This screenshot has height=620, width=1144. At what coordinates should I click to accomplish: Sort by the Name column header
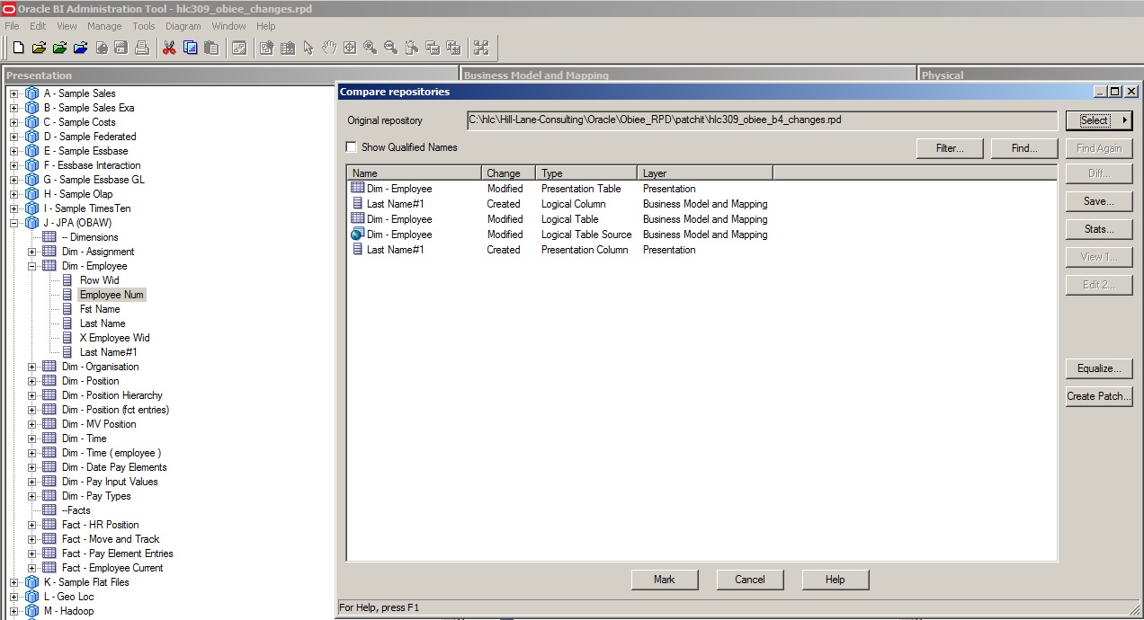tap(415, 173)
